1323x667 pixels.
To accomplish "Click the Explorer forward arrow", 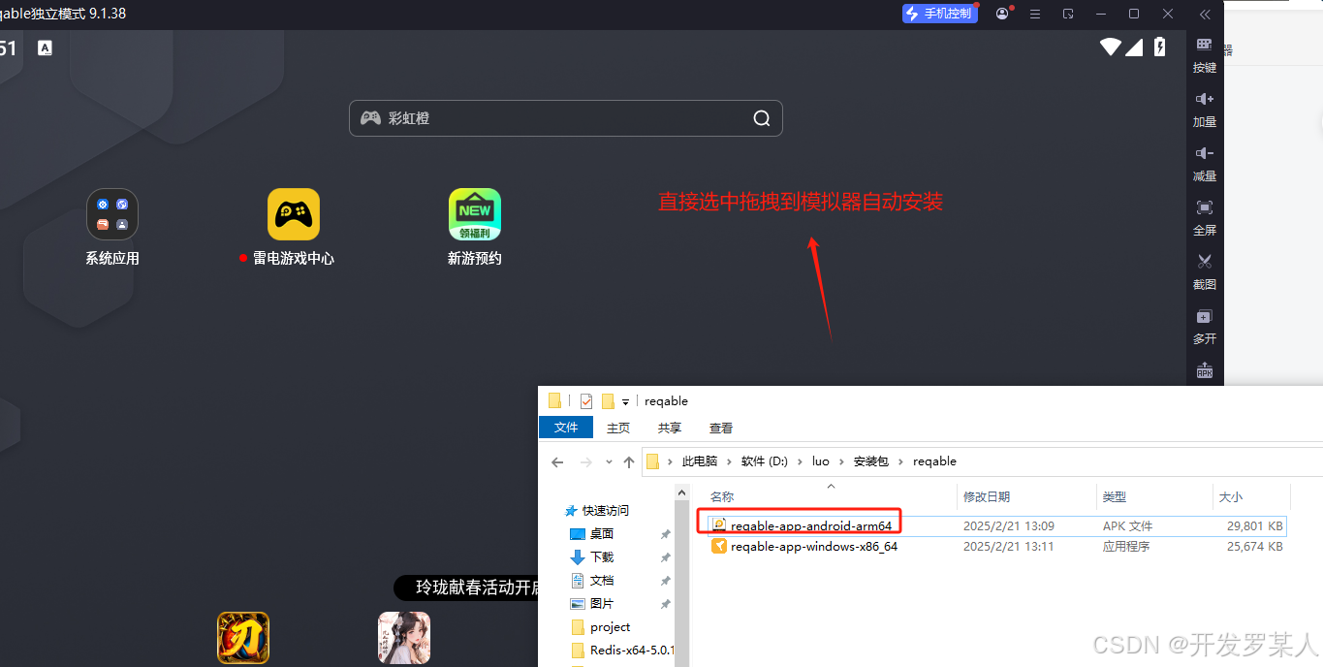I will 585,461.
